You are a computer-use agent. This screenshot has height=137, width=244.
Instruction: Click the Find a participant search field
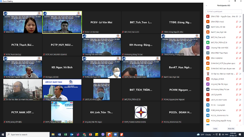tap(224, 12)
